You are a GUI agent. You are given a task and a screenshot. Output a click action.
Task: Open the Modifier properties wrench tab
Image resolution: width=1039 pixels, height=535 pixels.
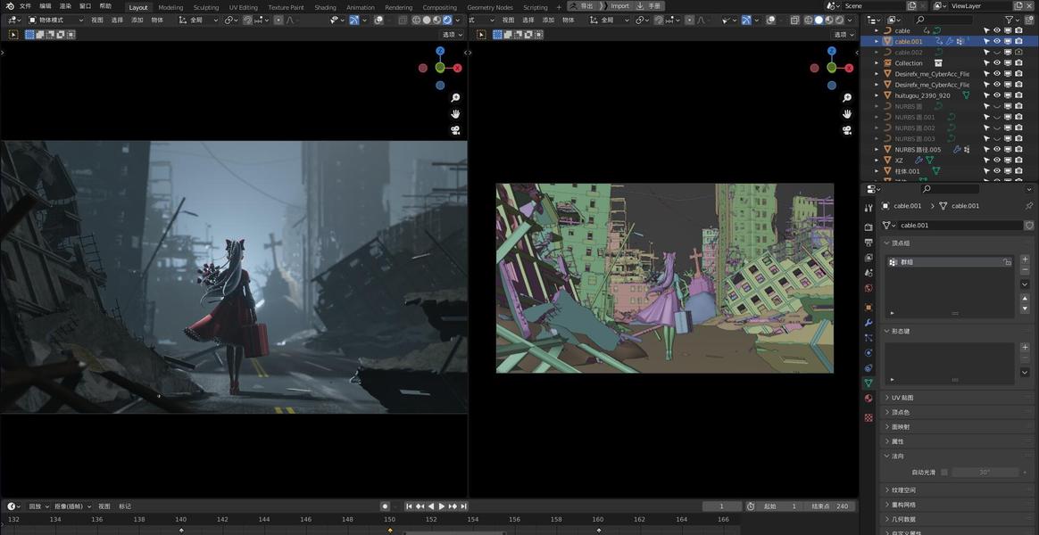point(869,323)
